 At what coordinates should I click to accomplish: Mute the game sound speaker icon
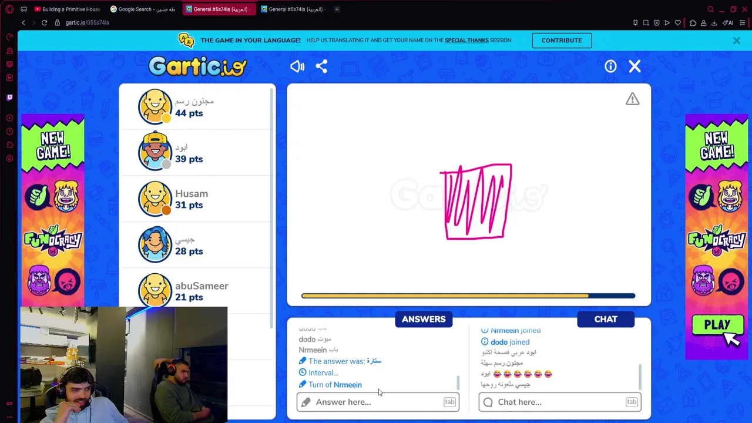pos(297,66)
